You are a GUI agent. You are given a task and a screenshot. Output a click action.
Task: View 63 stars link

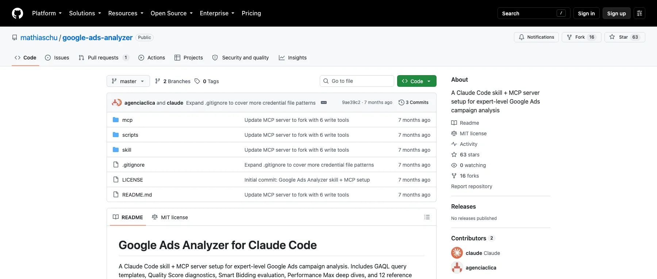pos(465,155)
